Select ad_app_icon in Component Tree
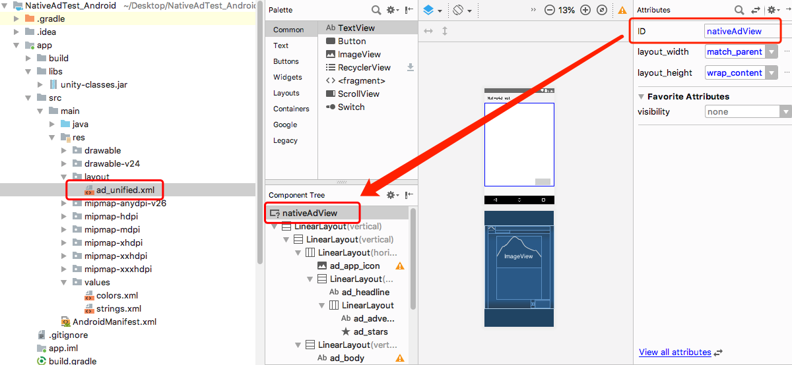Viewport: 792px width, 365px height. tap(355, 266)
